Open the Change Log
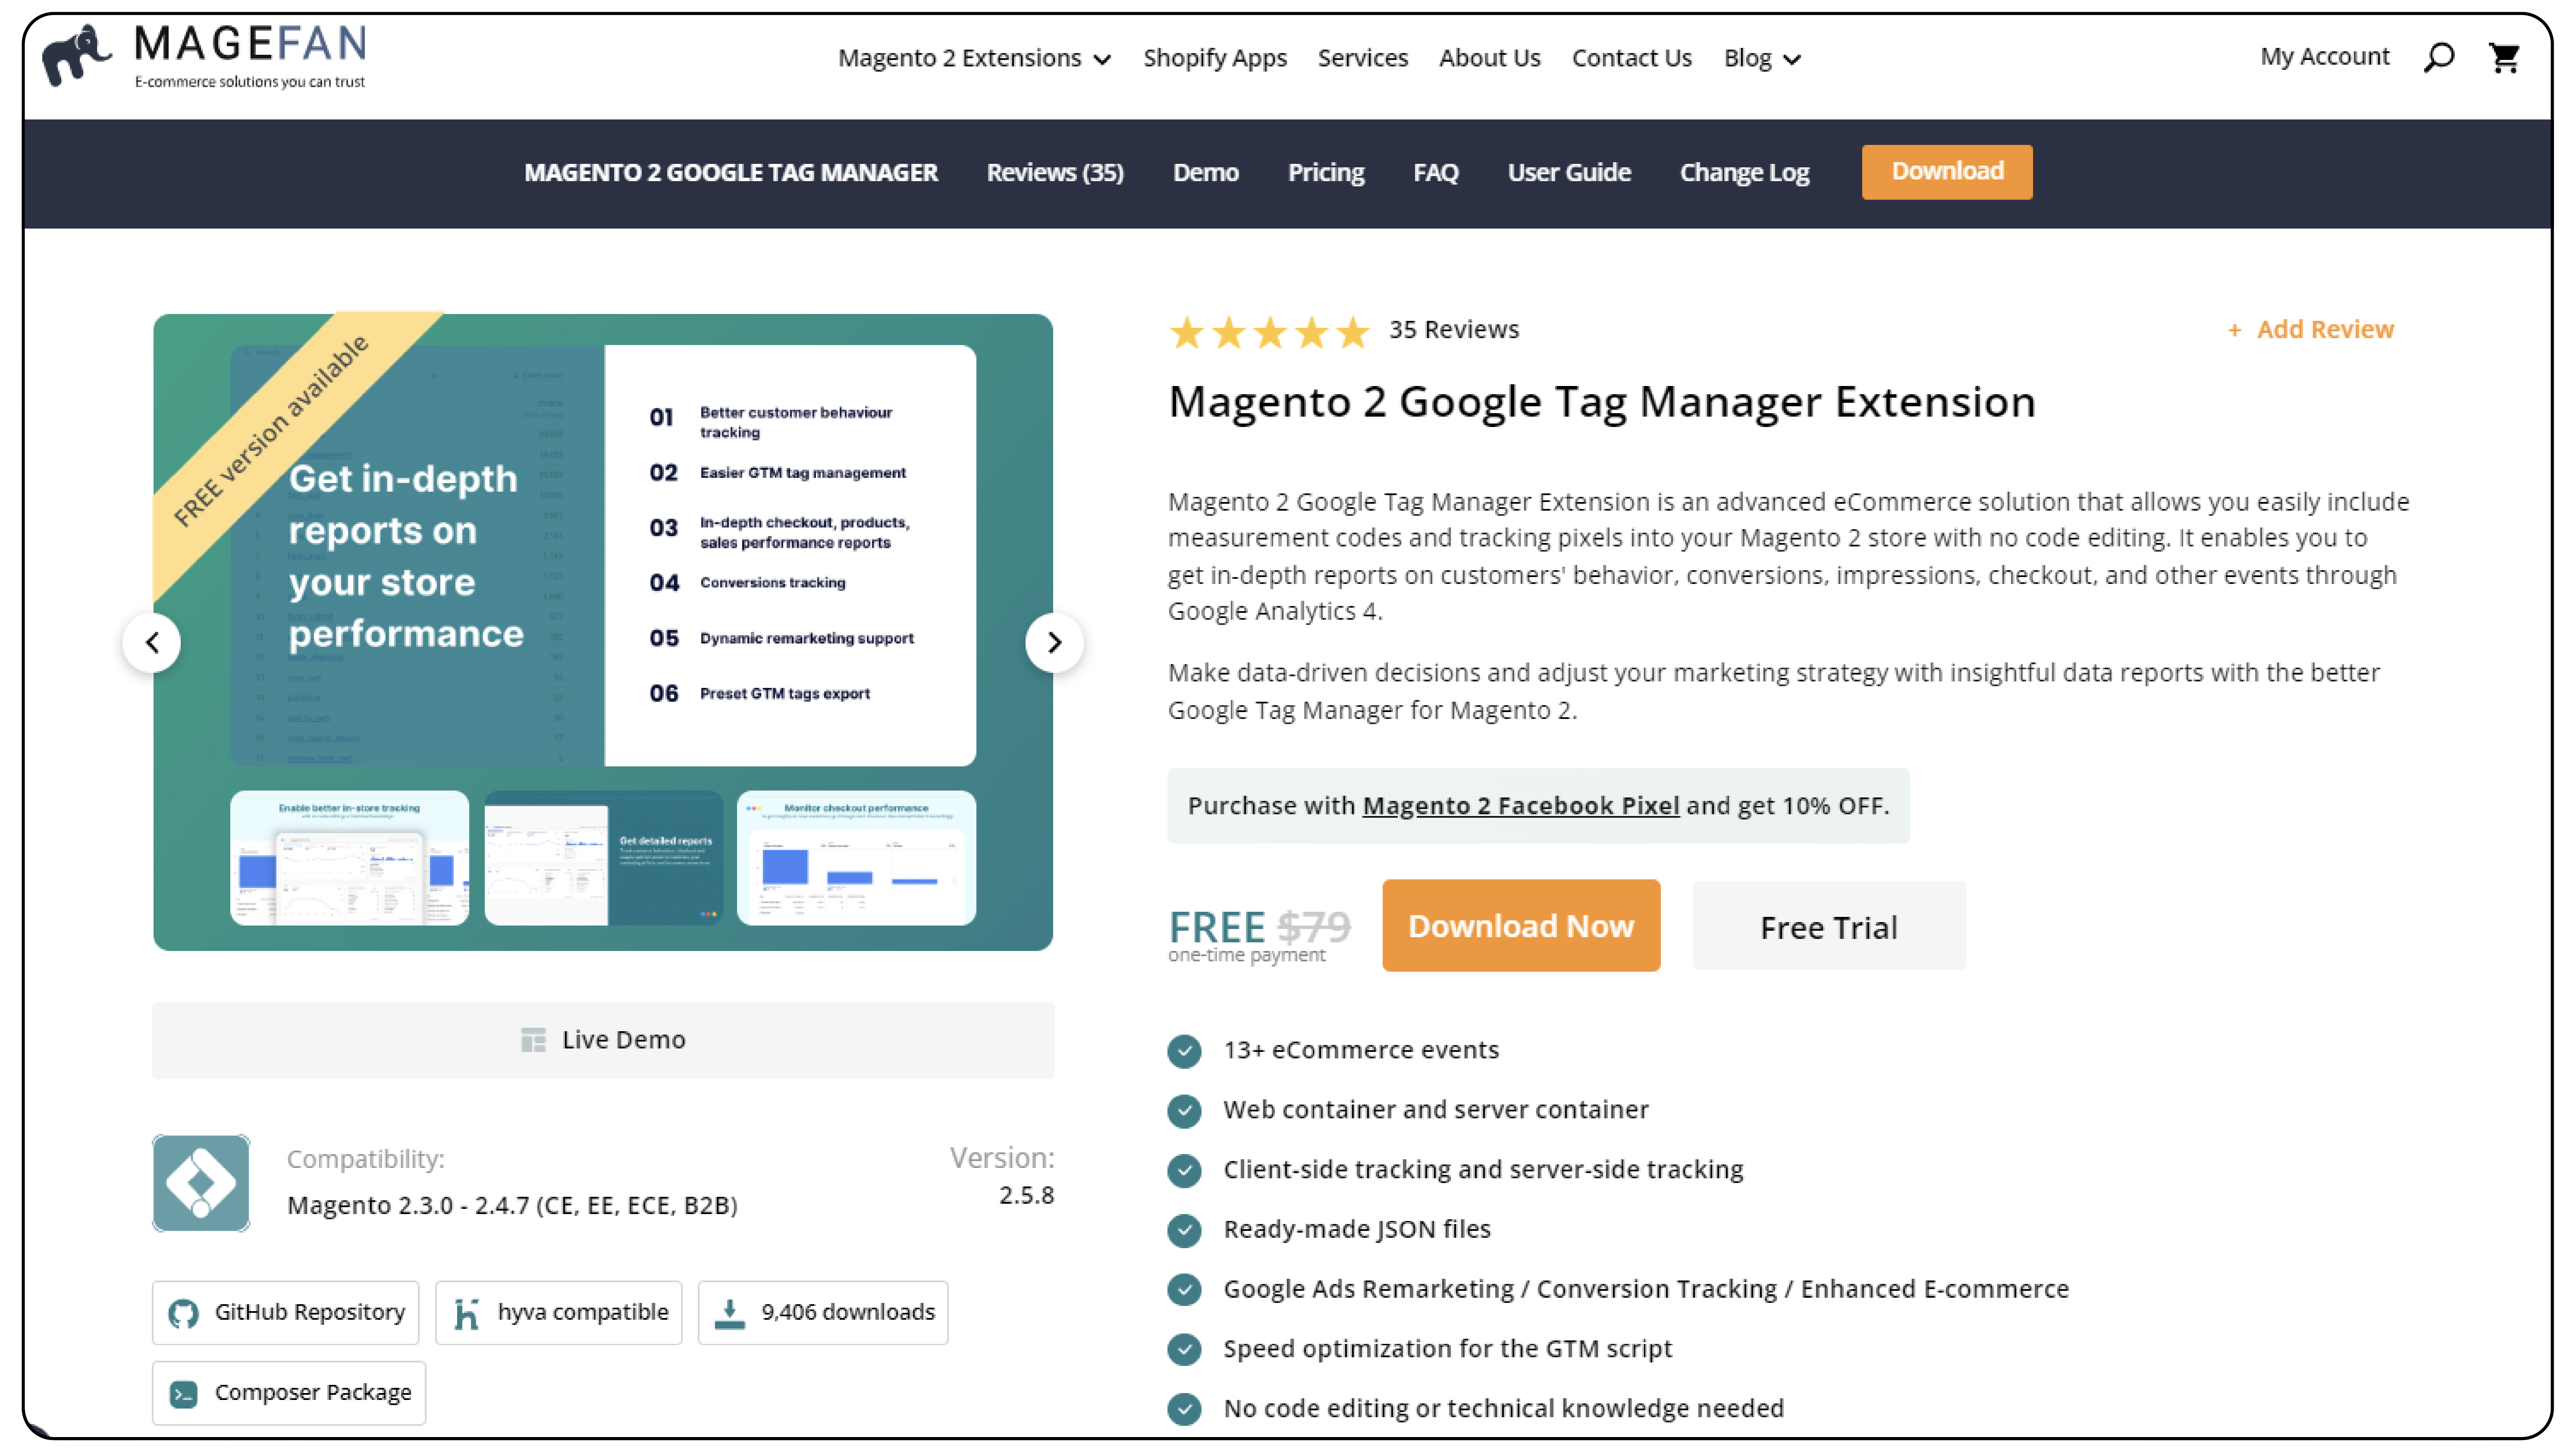Viewport: 2576px width, 1453px height. (1744, 173)
